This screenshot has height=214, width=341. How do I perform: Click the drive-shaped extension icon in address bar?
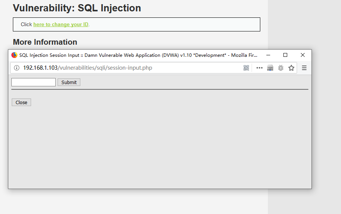pos(270,68)
